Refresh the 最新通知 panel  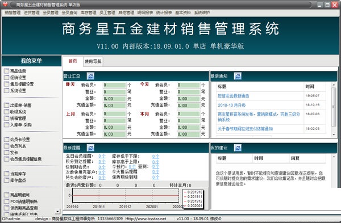coord(238,76)
